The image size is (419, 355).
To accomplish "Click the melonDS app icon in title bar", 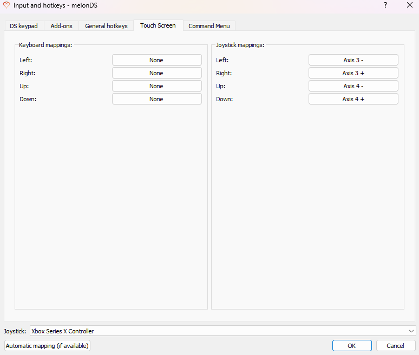I will tap(6, 5).
